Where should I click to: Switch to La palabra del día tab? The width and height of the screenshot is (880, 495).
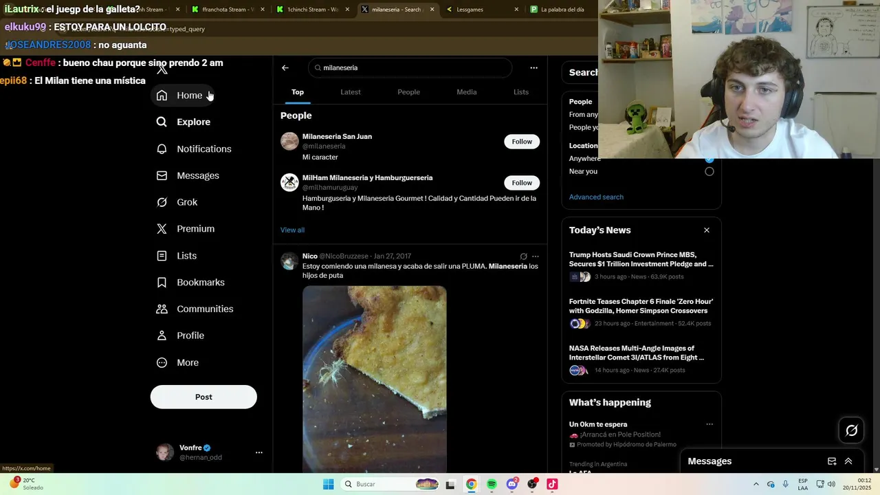tap(560, 10)
